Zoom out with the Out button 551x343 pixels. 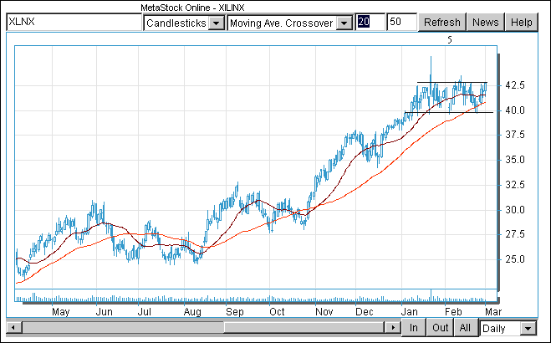(440, 328)
